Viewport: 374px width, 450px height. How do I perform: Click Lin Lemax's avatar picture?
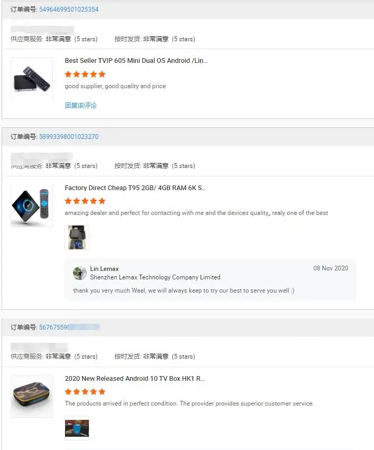[80, 273]
